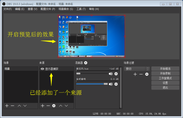Add a new source with plus
The width and height of the screenshot is (183, 118).
click(x=43, y=106)
